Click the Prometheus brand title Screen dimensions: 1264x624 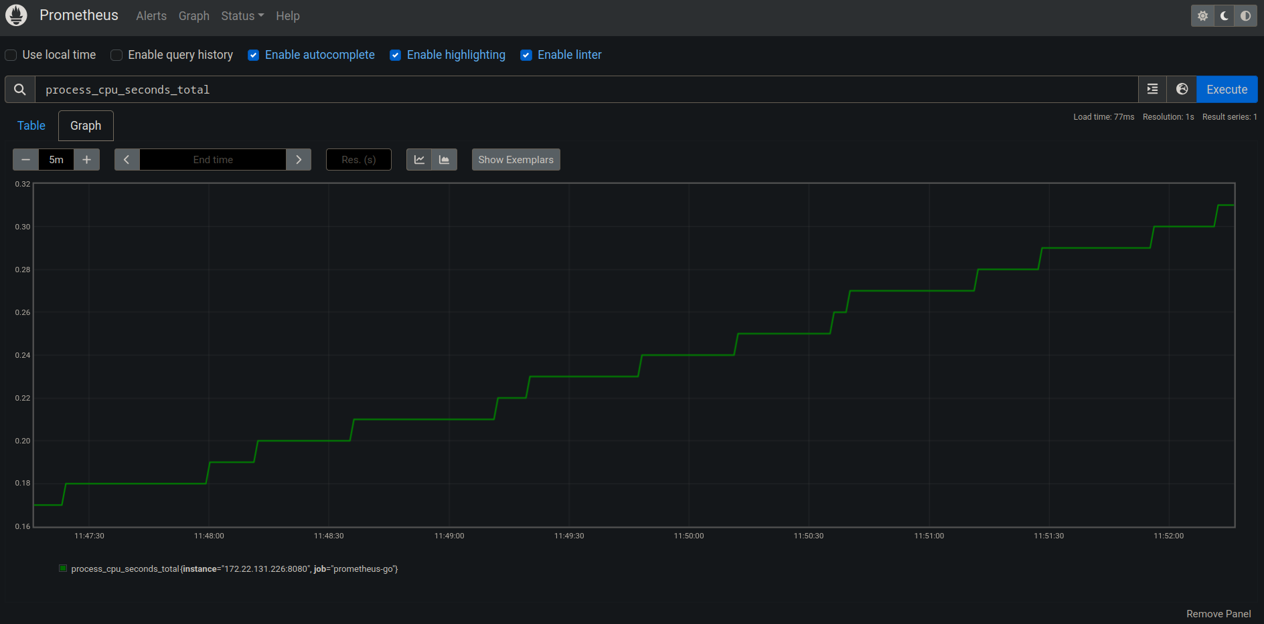[79, 15]
